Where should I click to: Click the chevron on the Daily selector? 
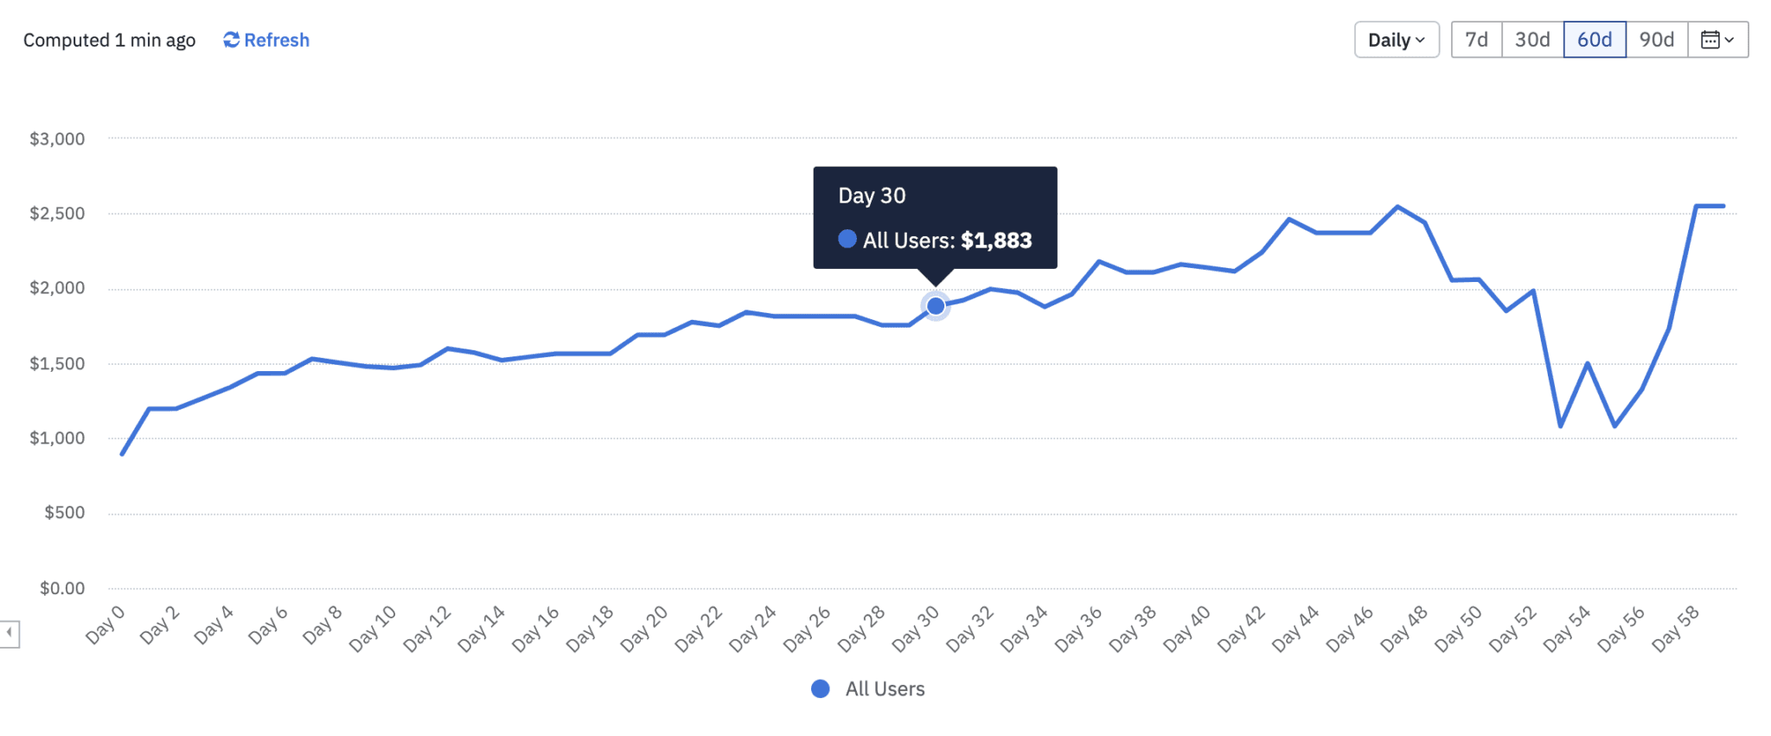click(1421, 40)
